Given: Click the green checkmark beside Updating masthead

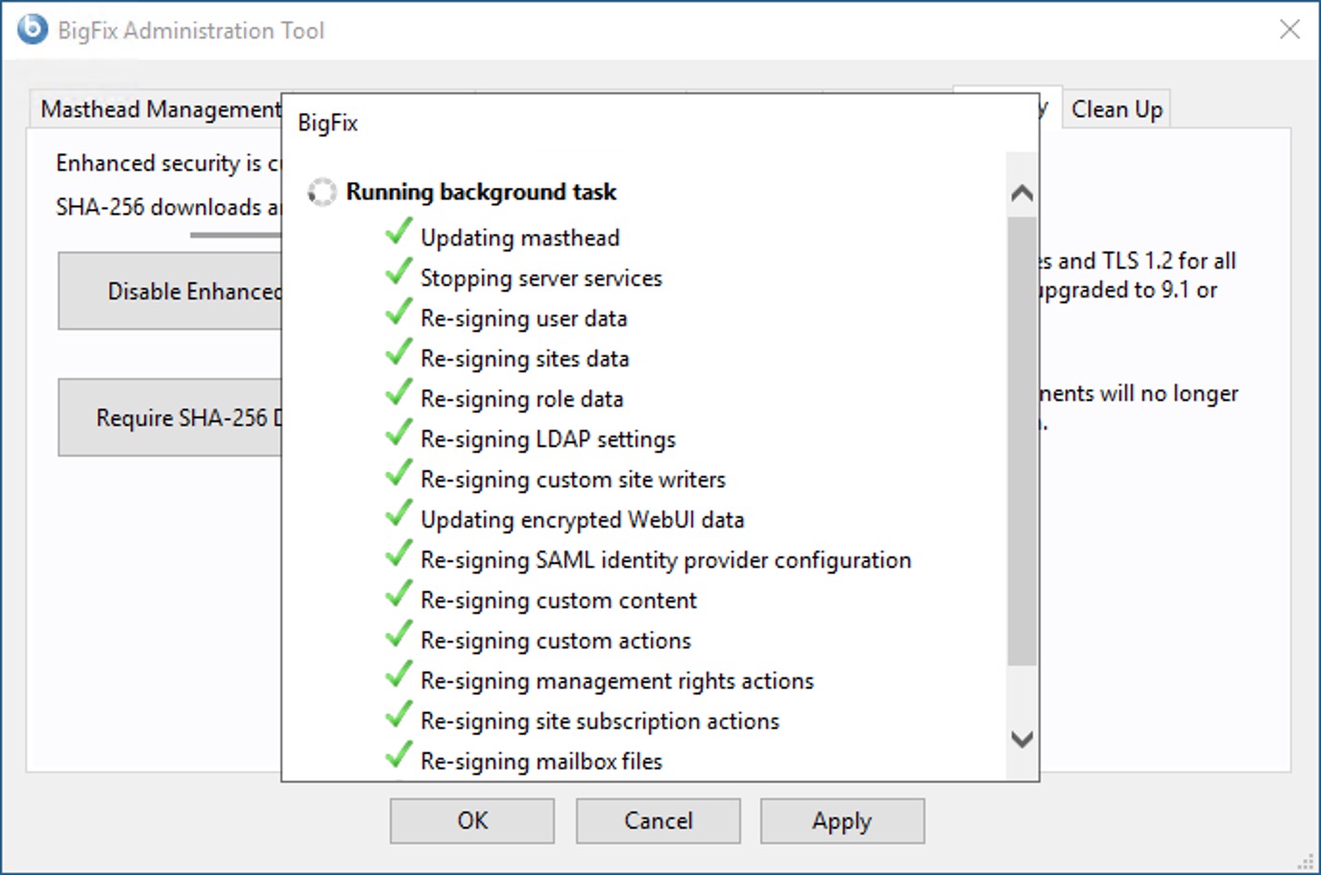Looking at the screenshot, I should coord(398,233).
